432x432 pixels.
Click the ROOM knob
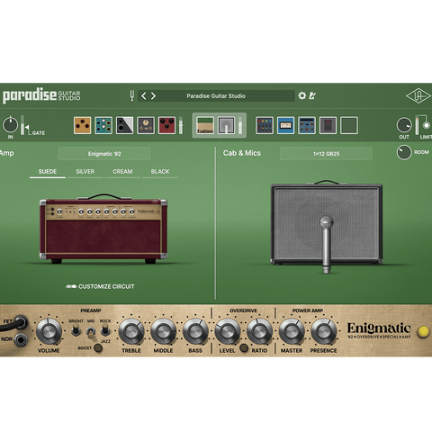pos(404,152)
